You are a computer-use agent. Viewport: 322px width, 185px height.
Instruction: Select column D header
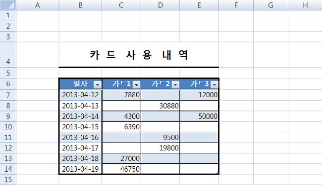(161, 5)
